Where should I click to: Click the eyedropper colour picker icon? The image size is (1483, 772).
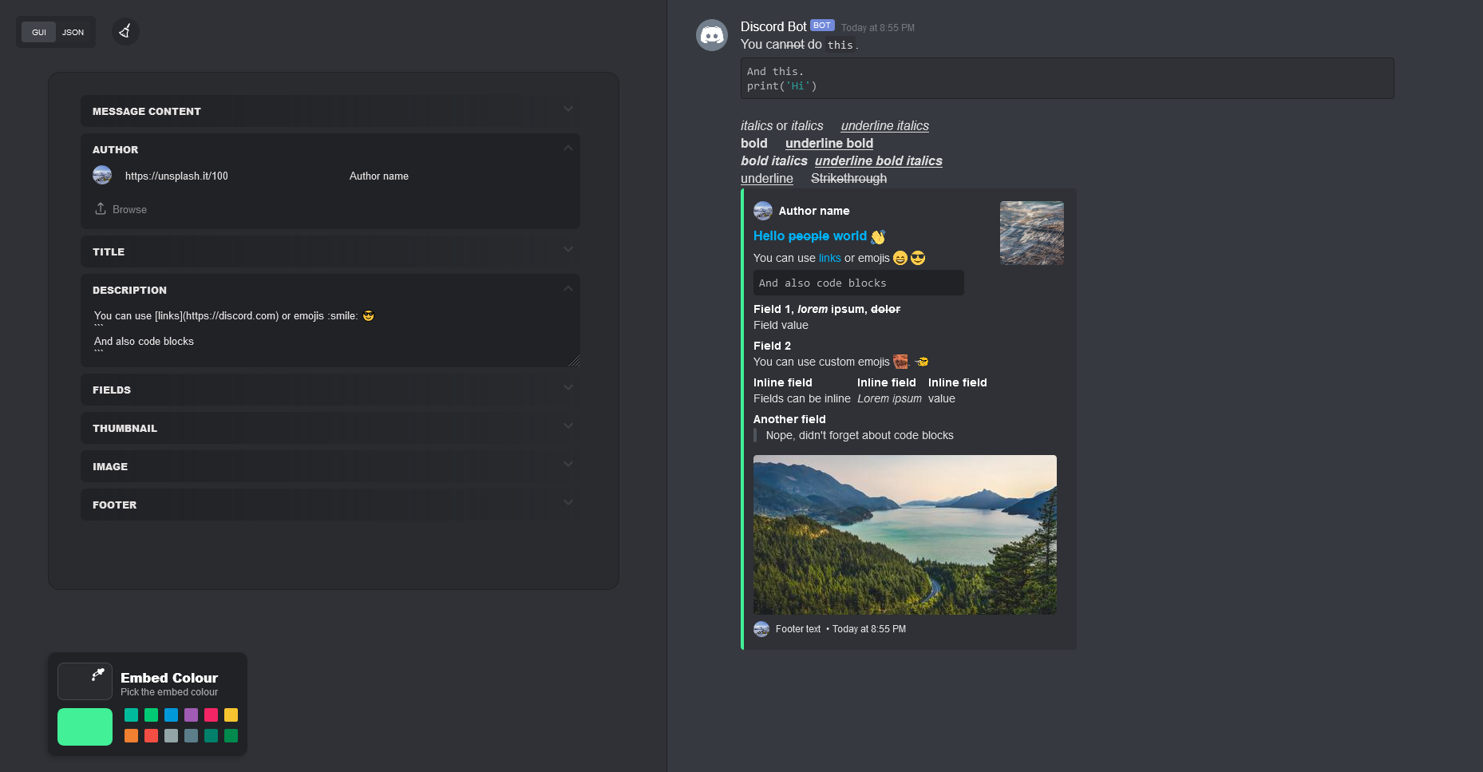98,675
